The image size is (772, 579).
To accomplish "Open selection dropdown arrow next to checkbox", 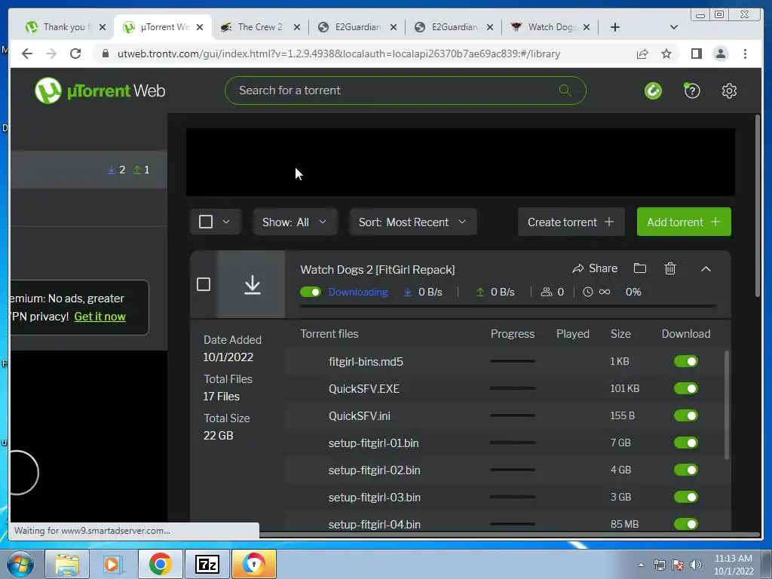I will point(226,222).
